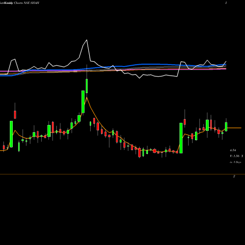The width and height of the screenshot is (245, 245).
Task: Click the 'Charts NSE SHAH' title text
Action: tap(26, 3)
